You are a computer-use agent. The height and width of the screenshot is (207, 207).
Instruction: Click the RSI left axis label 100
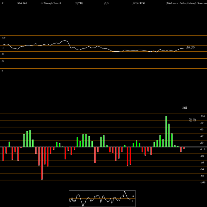point(3,38)
